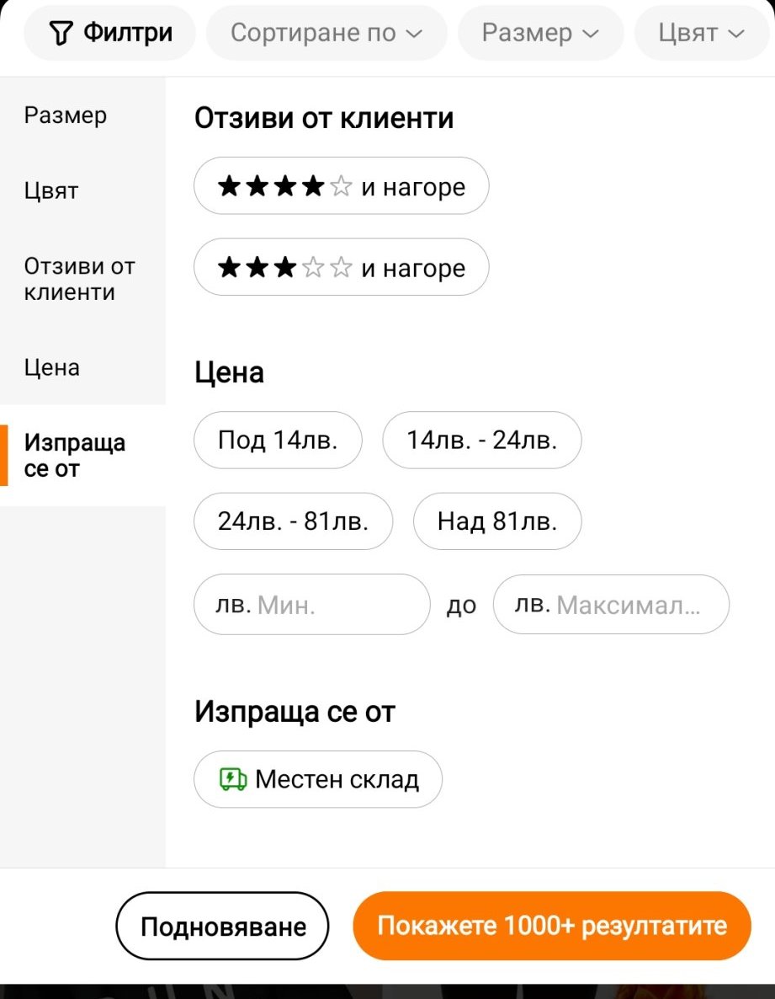Viewport: 775px width, 999px height.
Task: Choose the 24лв. - 81лв. price range
Action: [x=293, y=521]
